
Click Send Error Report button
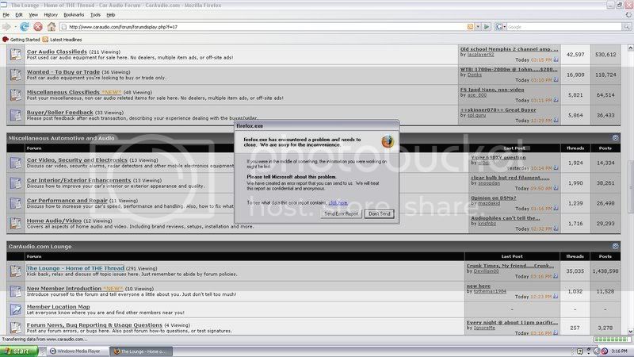[x=342, y=213]
